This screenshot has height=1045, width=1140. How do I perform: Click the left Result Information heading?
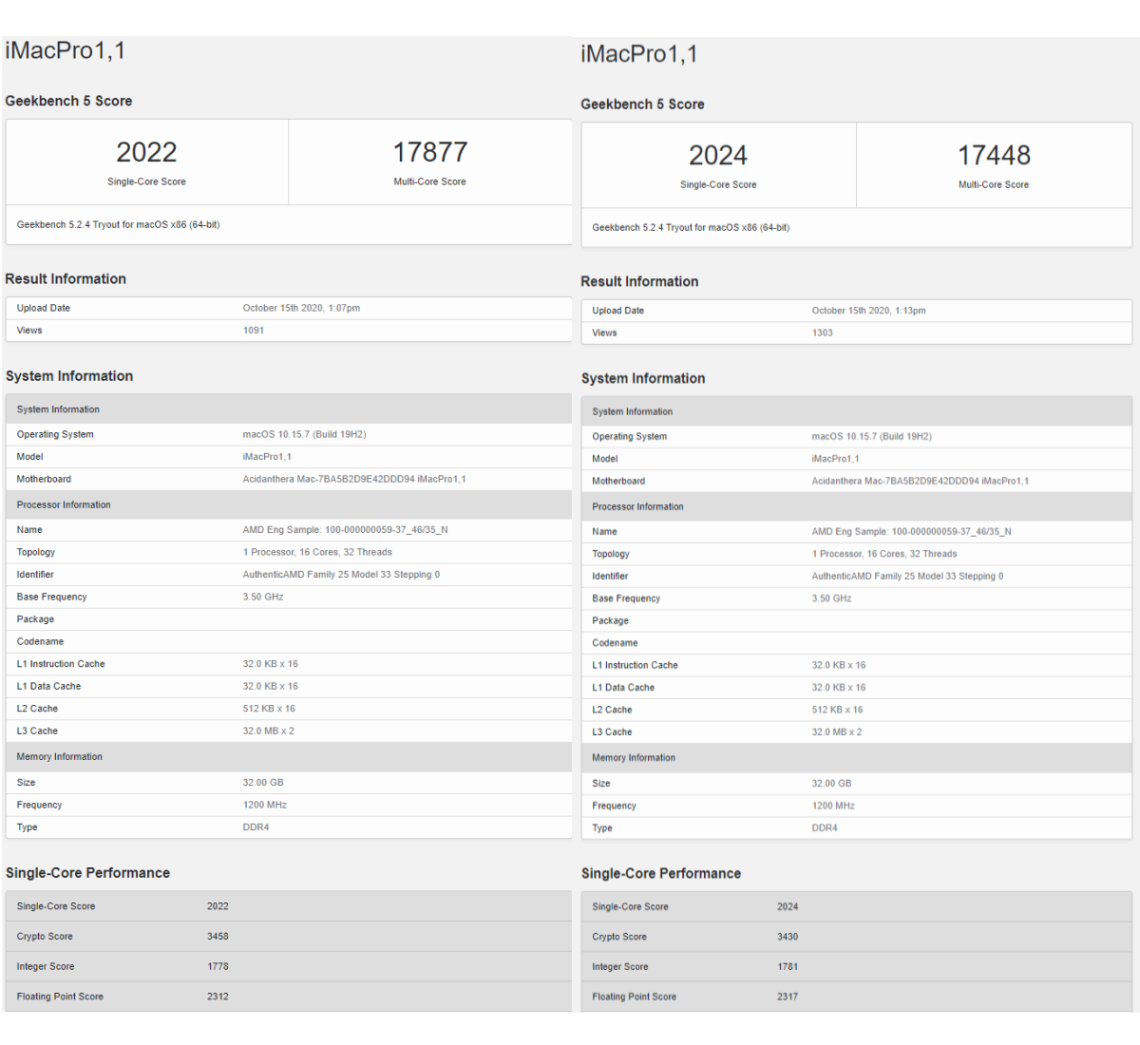pos(66,278)
